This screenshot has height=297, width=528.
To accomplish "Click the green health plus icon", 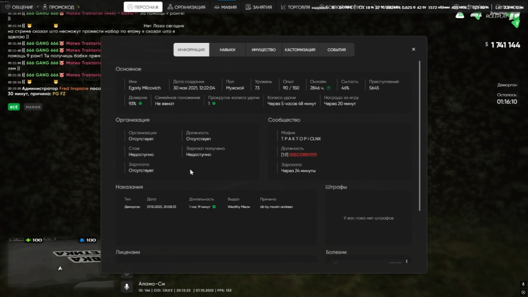I will click(x=28, y=240).
